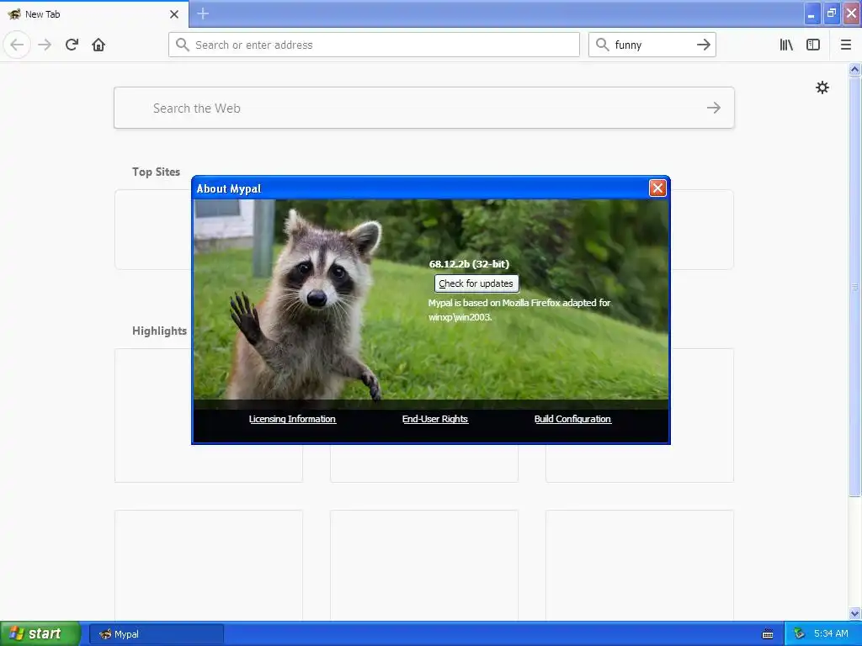Open the hamburger application menu

point(846,45)
